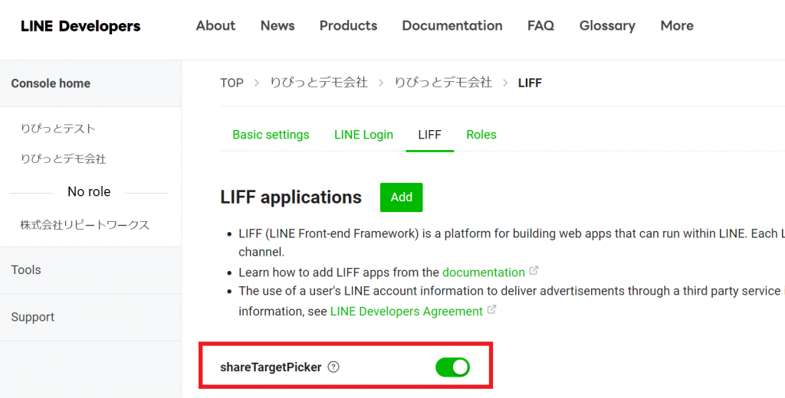This screenshot has height=398, width=785.
Task: Open the Glossary page
Action: pos(607,25)
